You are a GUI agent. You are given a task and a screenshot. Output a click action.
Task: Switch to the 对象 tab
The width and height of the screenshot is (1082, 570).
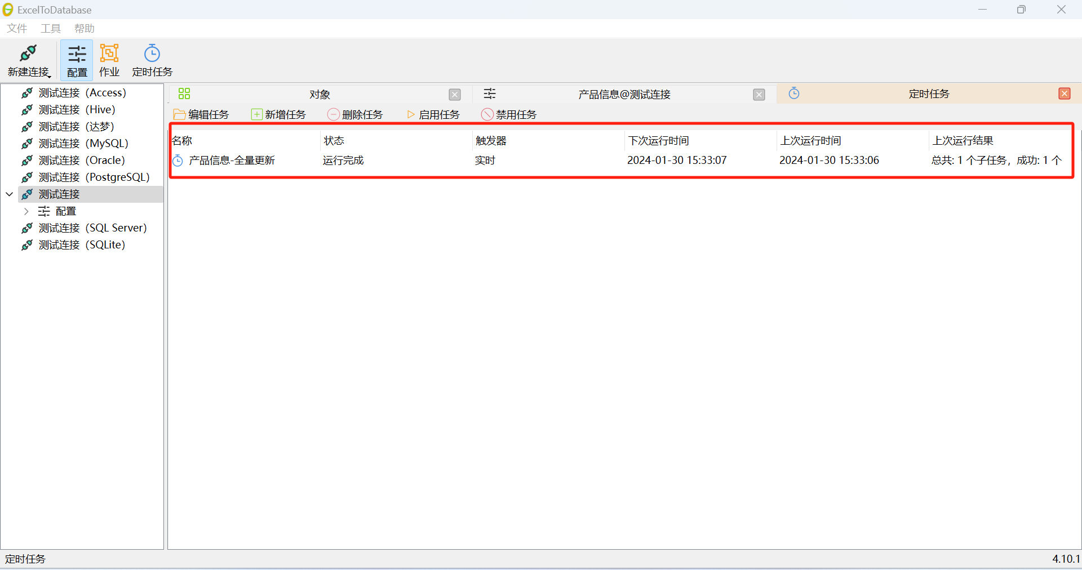point(320,94)
